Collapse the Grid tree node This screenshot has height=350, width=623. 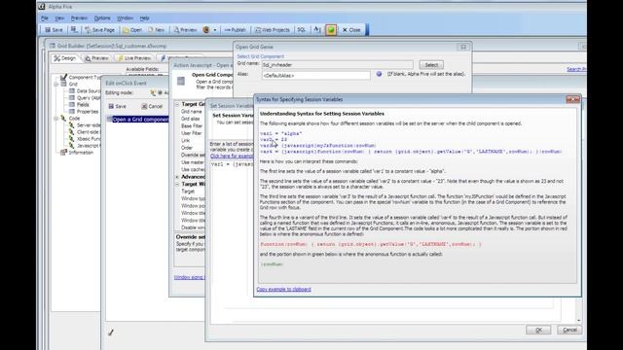point(56,85)
